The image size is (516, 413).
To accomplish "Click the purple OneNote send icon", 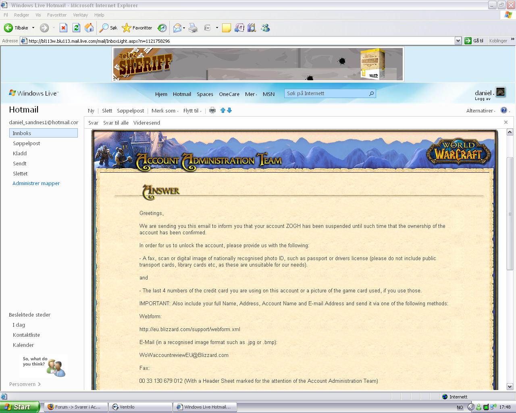I will point(239,28).
